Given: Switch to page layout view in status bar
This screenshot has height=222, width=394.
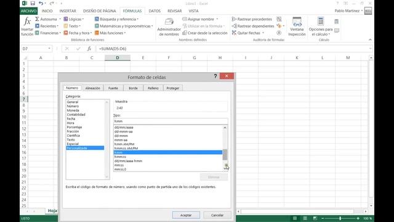Looking at the screenshot, I should point(305,218).
